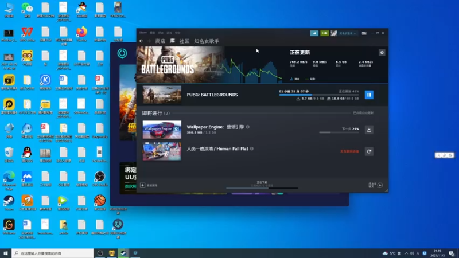The image size is (459, 258).
Task: Open the raccoon mascot app shortcut
Action: coord(27,58)
